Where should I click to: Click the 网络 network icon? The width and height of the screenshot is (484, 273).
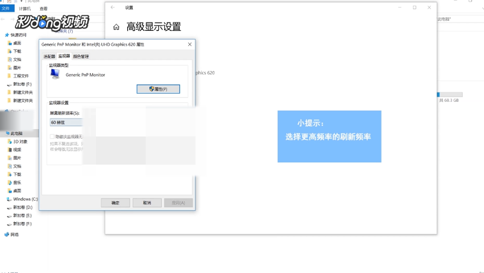click(x=7, y=235)
